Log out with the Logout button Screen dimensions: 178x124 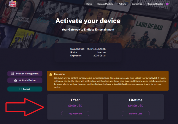[25, 89]
